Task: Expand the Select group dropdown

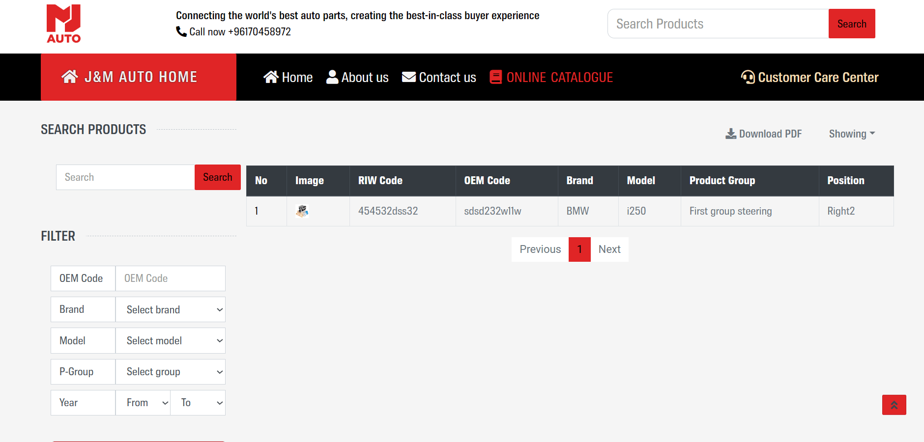Action: coord(170,372)
